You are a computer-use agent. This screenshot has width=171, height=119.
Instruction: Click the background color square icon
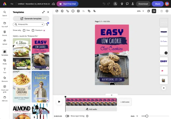(73, 11)
